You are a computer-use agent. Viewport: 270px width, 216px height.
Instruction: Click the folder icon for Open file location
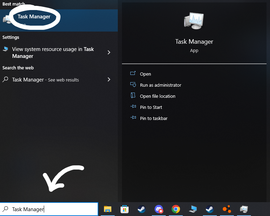point(133,96)
